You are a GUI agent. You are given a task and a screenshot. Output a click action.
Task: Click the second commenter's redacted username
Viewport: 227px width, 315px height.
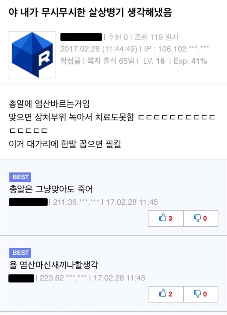(x=21, y=278)
